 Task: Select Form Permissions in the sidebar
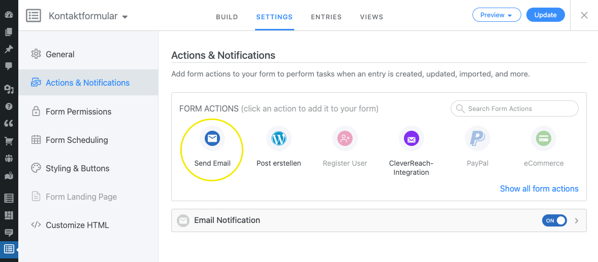78,111
